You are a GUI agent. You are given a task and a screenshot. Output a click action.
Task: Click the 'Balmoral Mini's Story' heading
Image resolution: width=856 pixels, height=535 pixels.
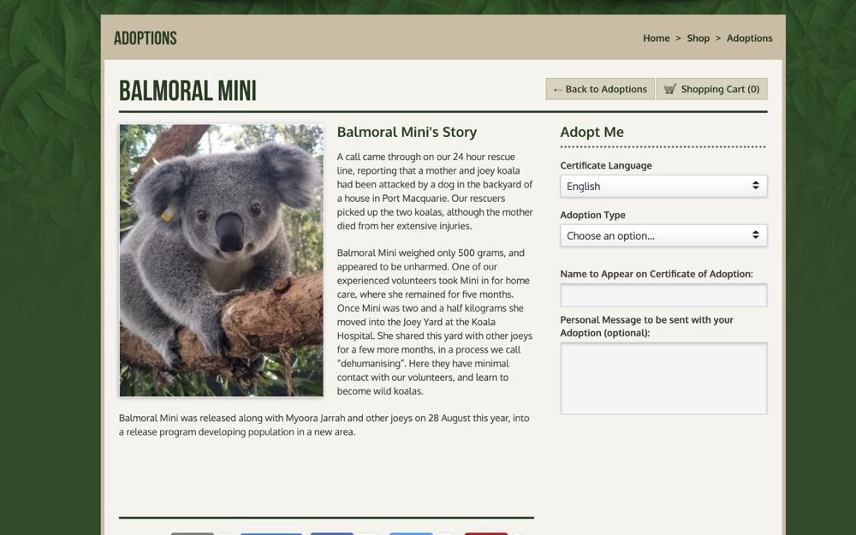(x=407, y=132)
